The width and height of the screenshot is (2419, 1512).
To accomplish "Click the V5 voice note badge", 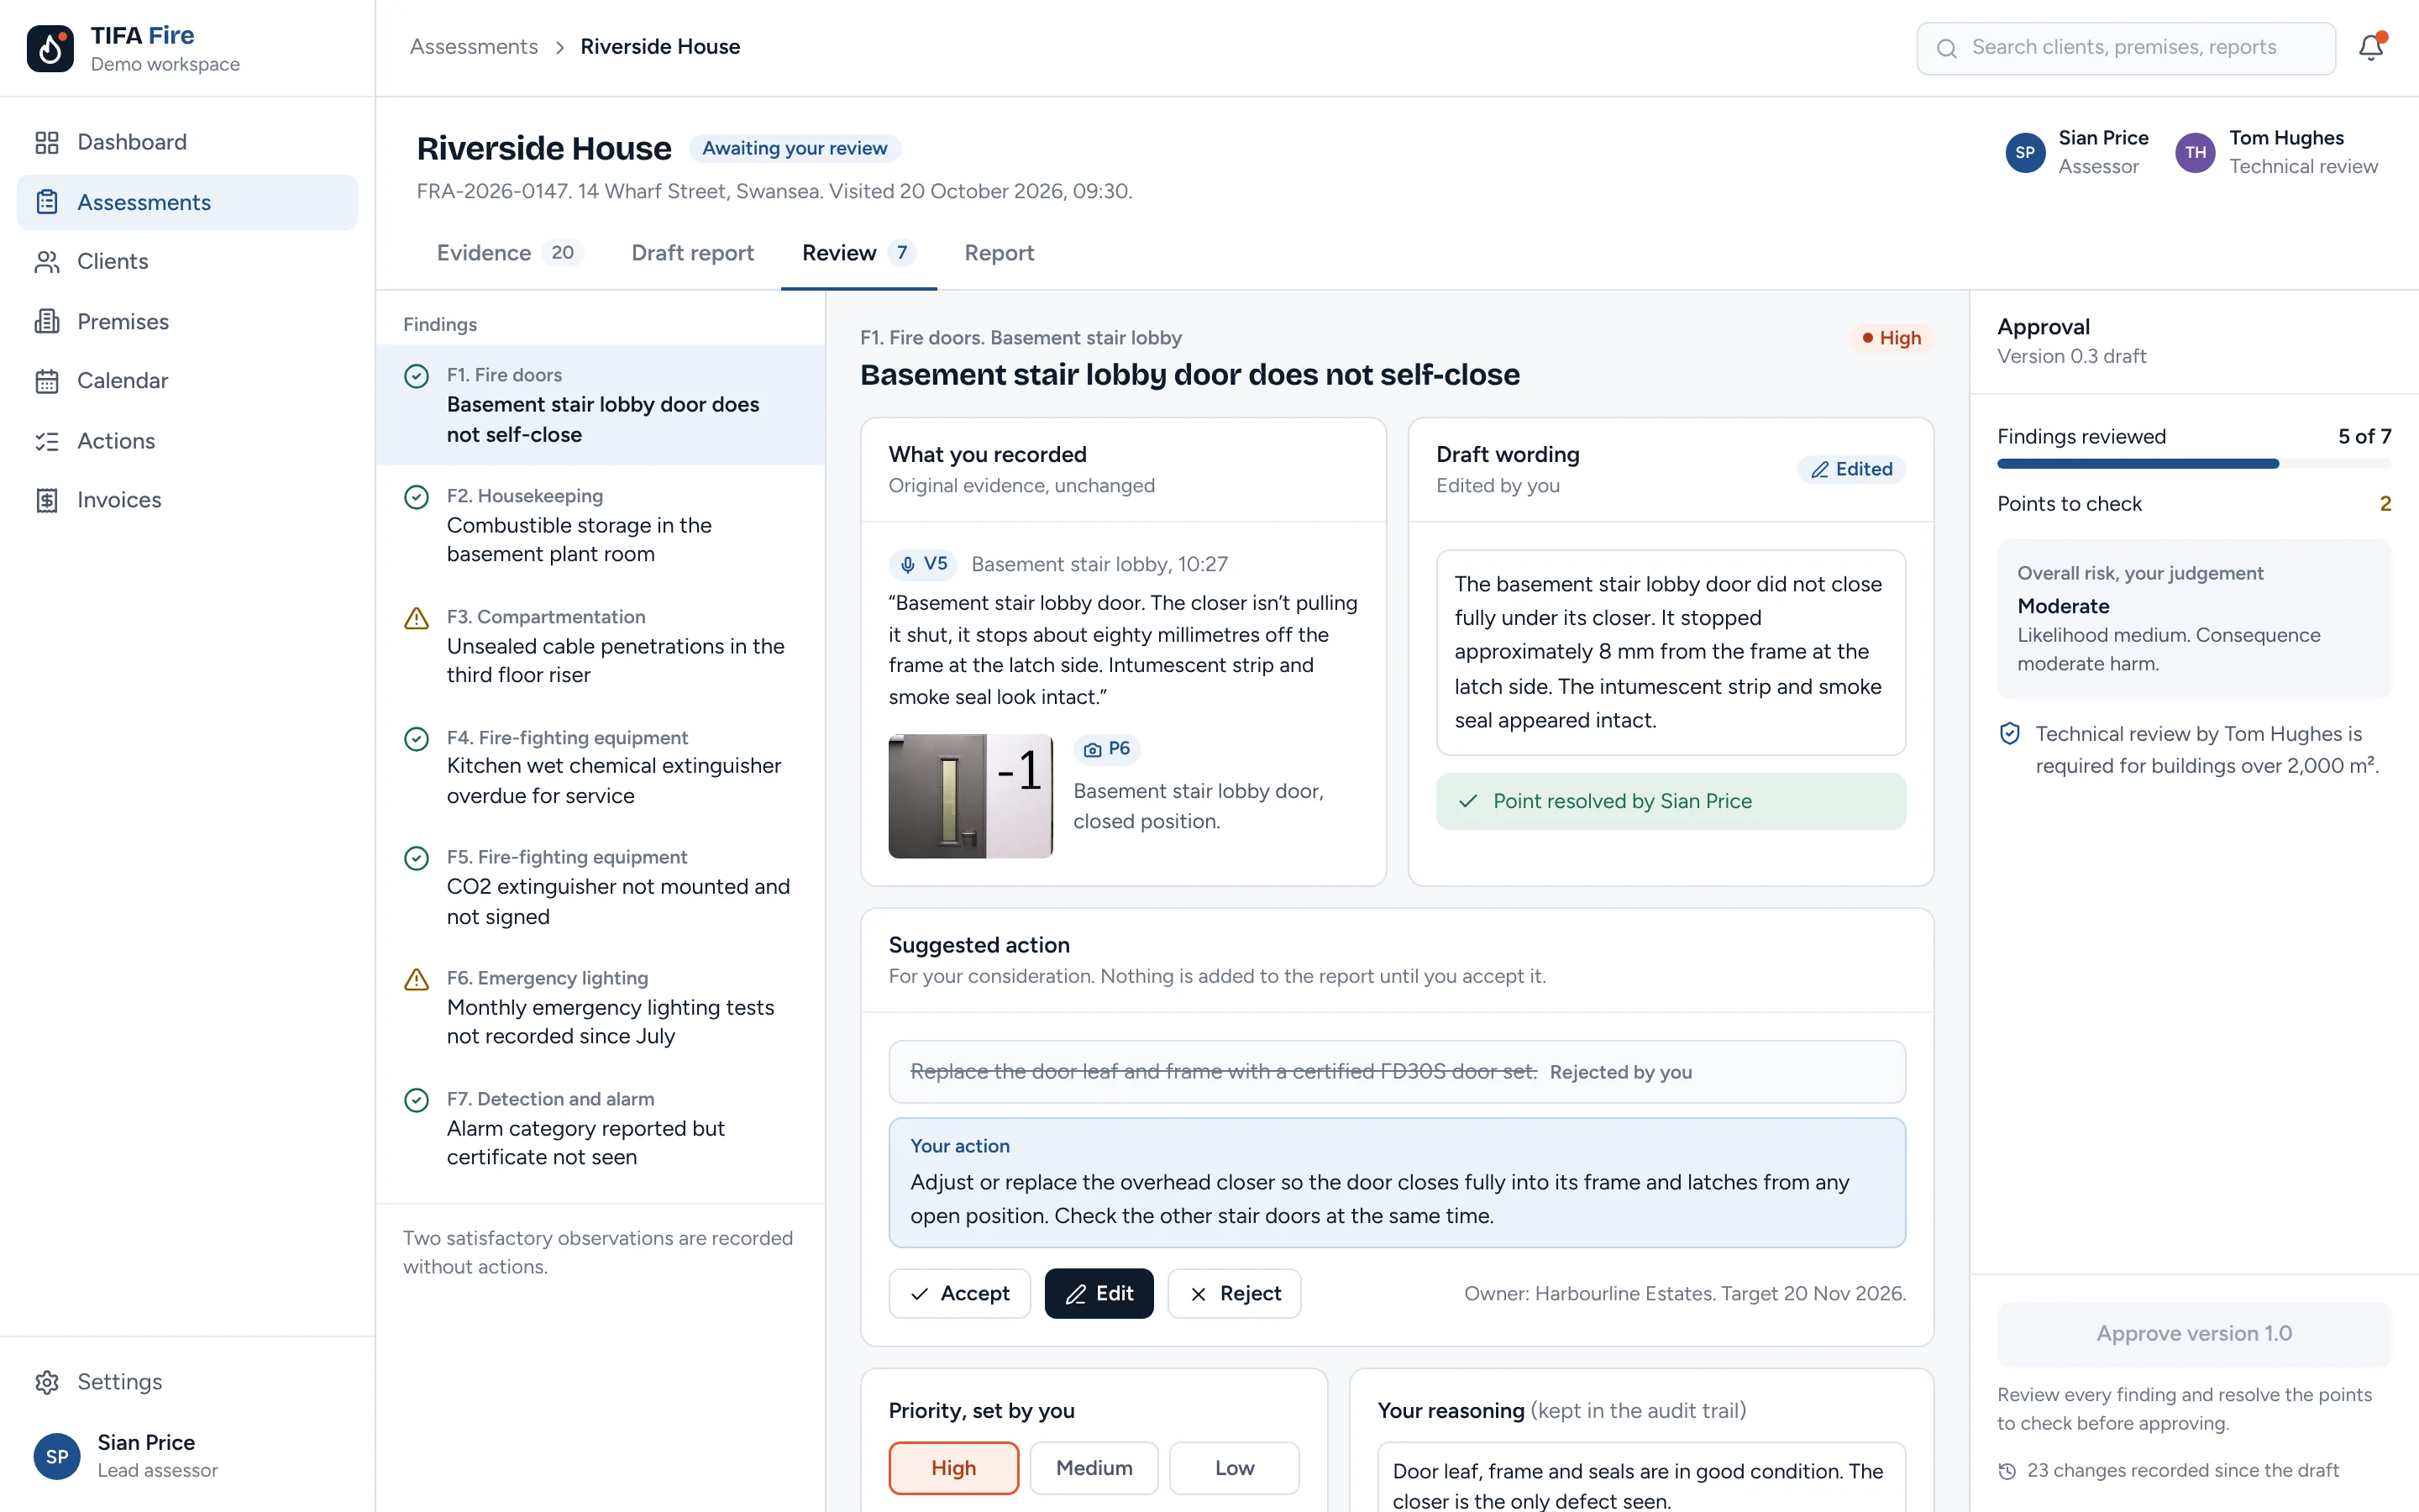I will coord(921,564).
